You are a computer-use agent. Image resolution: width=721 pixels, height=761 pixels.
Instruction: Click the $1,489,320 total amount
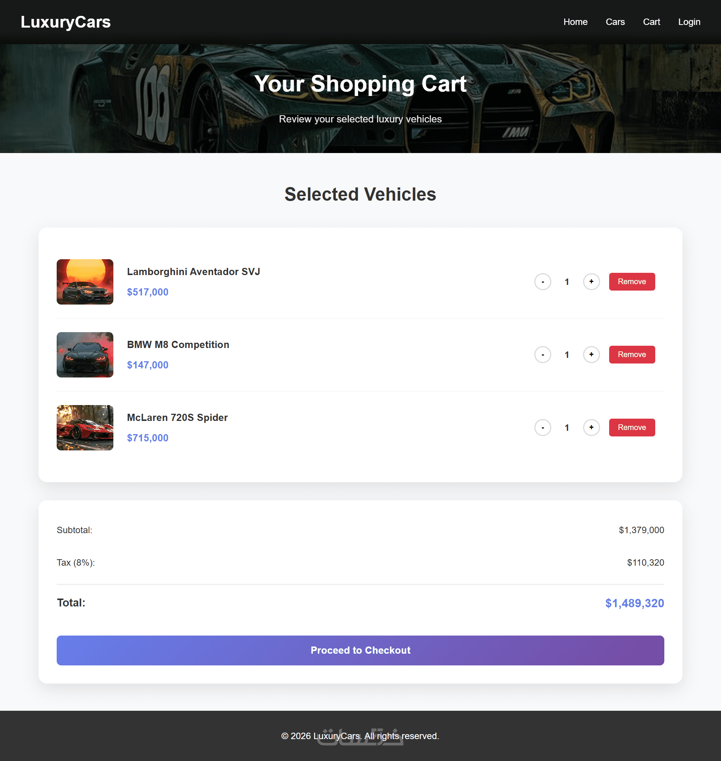point(634,603)
